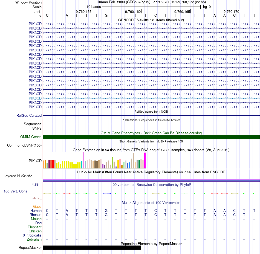Click the GENCODE V49lift37 track title
This screenshot has height=254, width=260.
pos(151,20)
